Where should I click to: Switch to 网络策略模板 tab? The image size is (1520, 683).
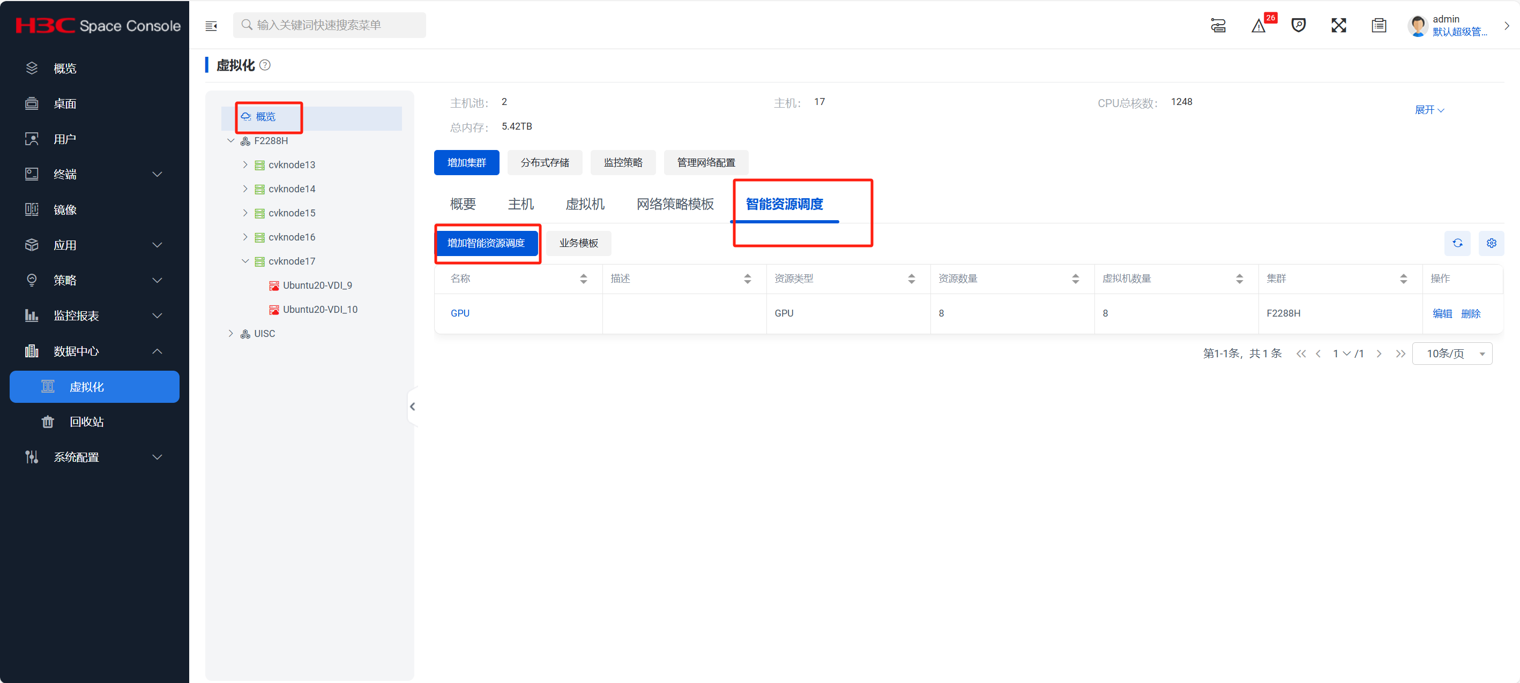click(x=675, y=204)
